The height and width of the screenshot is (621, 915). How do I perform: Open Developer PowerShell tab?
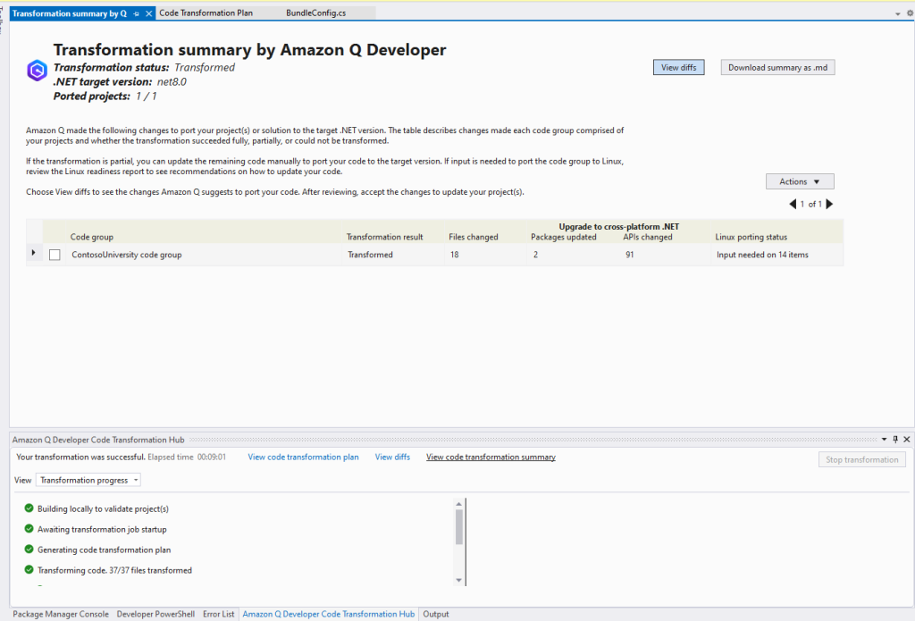(x=155, y=614)
